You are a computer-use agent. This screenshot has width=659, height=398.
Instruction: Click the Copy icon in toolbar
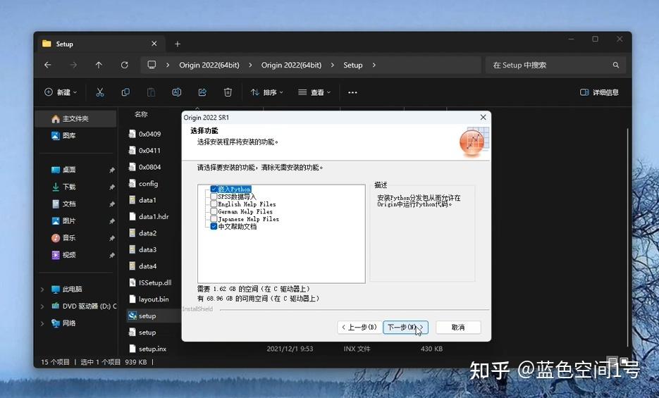coord(125,92)
